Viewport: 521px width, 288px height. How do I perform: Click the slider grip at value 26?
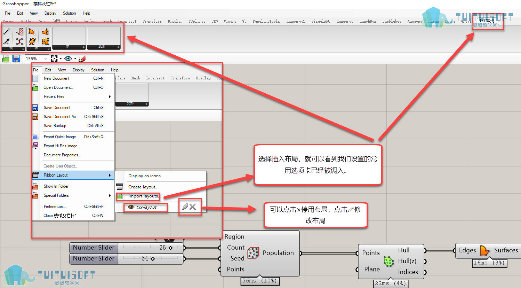(170, 248)
